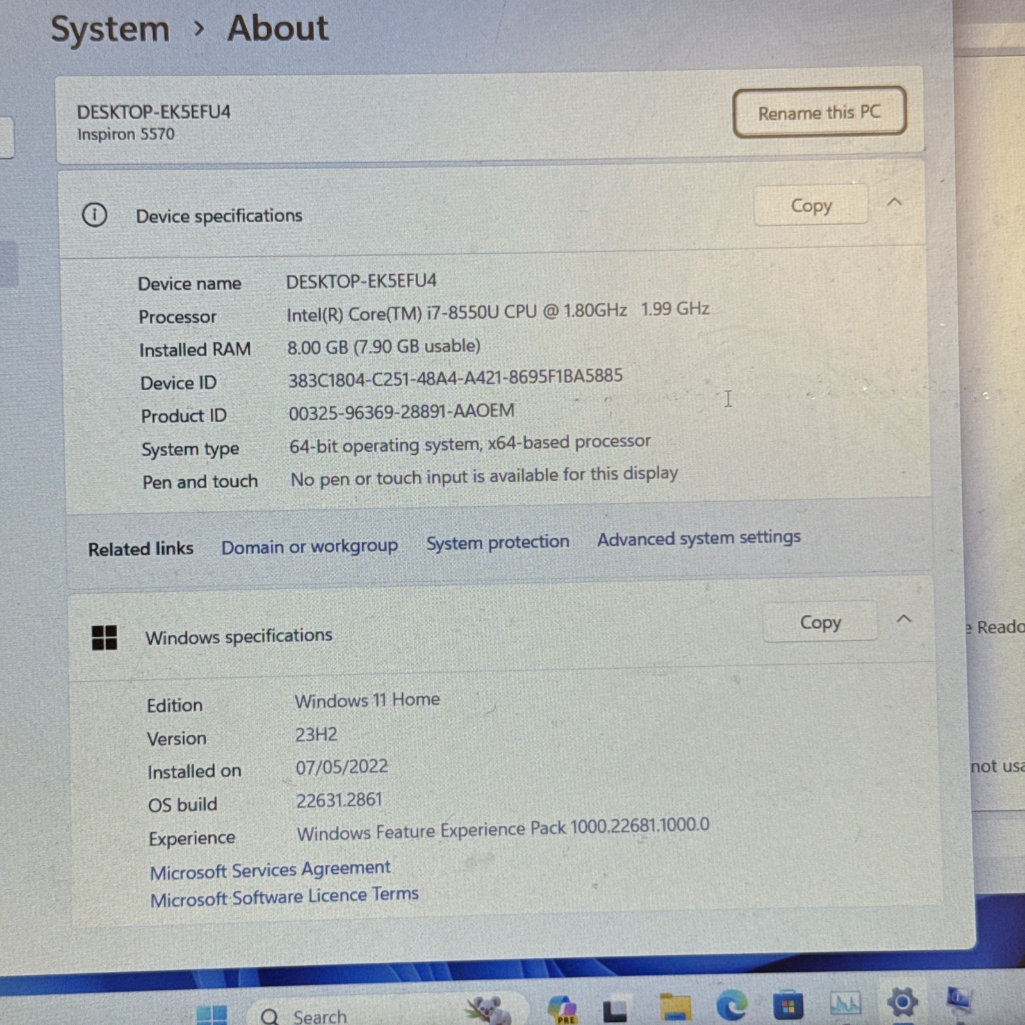Screen dimensions: 1025x1025
Task: Open the Windows Start menu
Action: (x=212, y=1015)
